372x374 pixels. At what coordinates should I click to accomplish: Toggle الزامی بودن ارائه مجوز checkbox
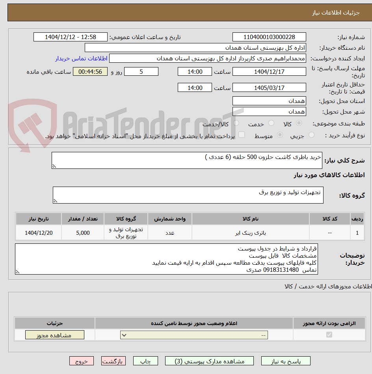click(x=329, y=335)
